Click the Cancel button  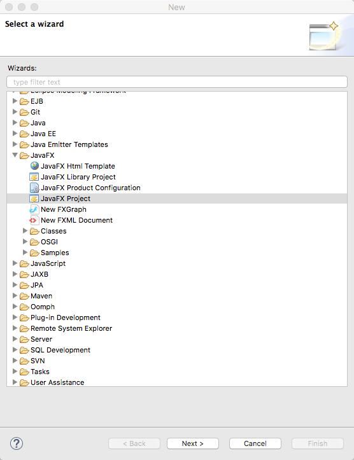point(255,443)
